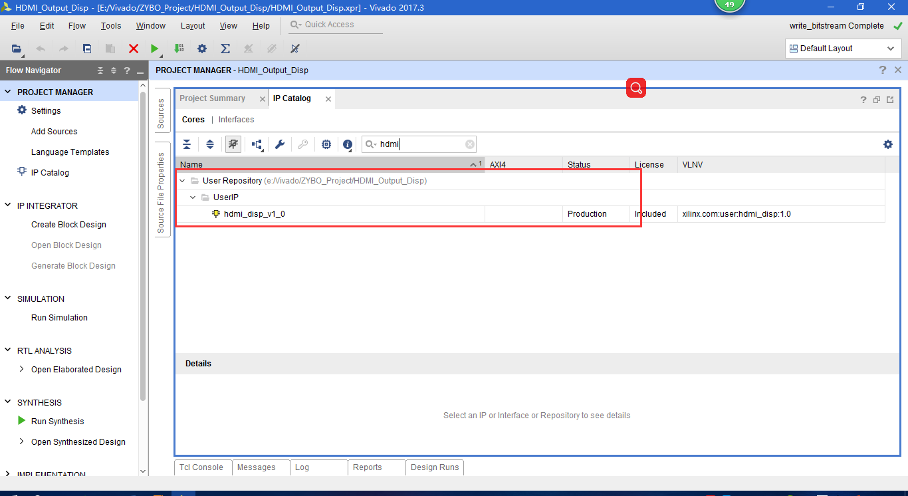Clear the hdmi search text

coord(470,144)
